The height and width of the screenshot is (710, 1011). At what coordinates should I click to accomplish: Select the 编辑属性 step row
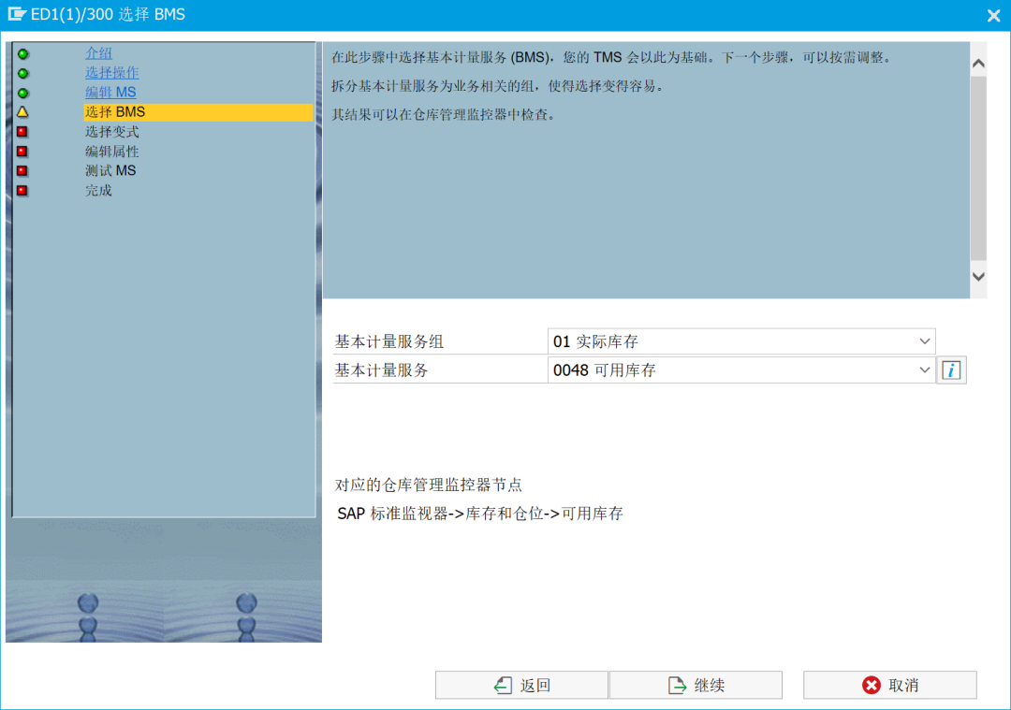coord(112,152)
